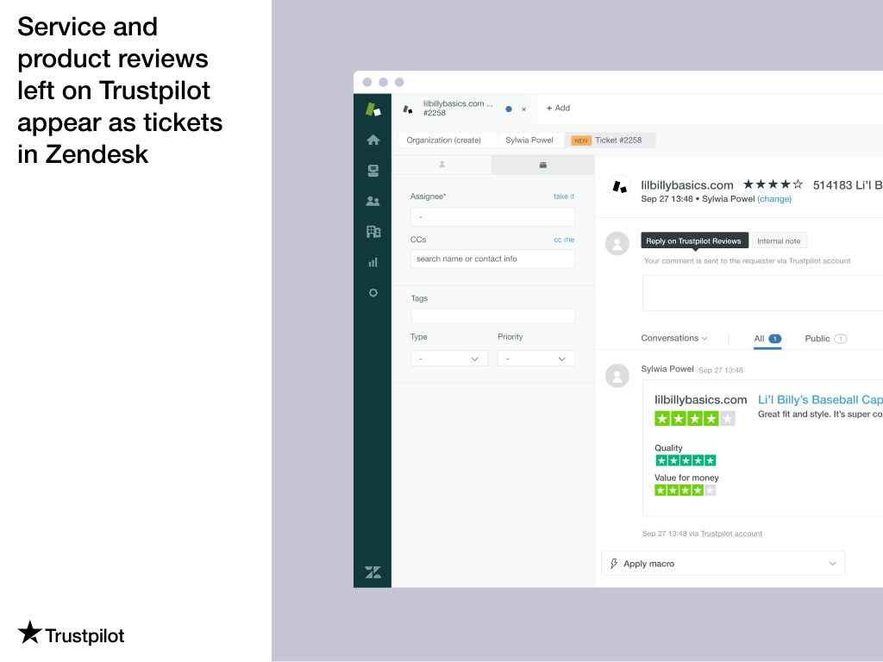883x662 pixels.
Task: Open the Organizations icon in the sidebar
Action: click(x=373, y=231)
